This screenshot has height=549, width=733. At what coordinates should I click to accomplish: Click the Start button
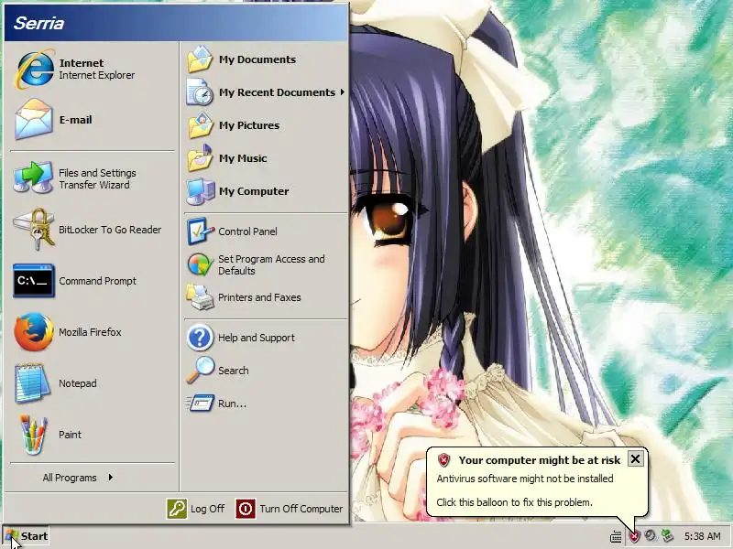(27, 536)
